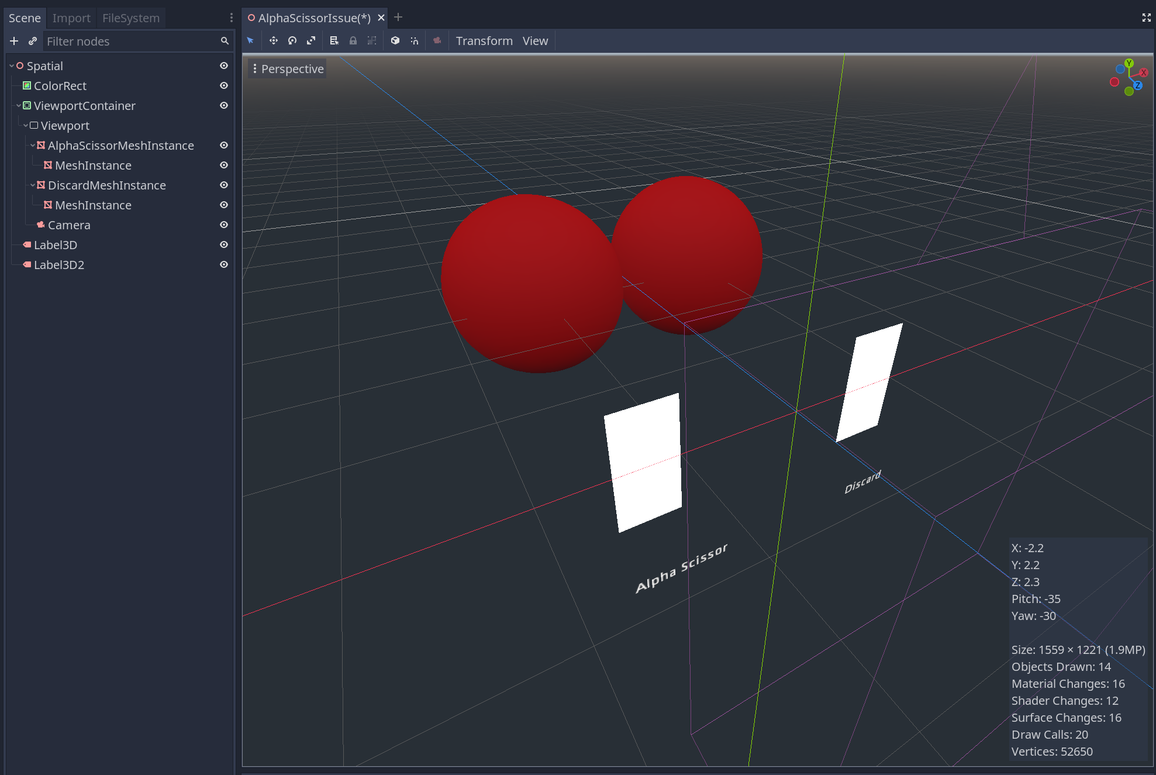Toggle local space transform mode

point(395,40)
